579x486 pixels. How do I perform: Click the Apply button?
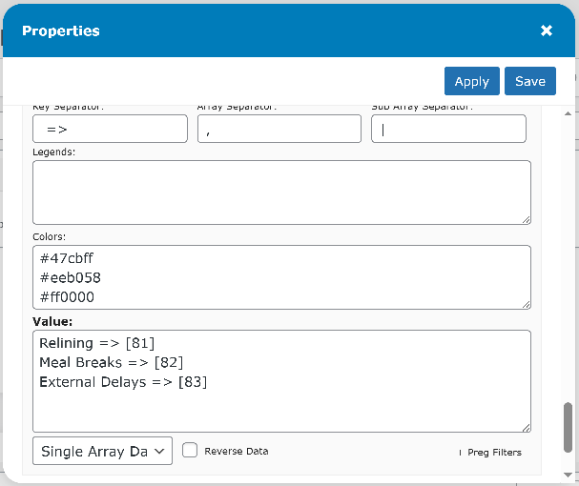(471, 81)
